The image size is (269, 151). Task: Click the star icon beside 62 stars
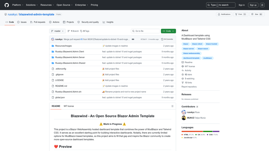(183, 74)
